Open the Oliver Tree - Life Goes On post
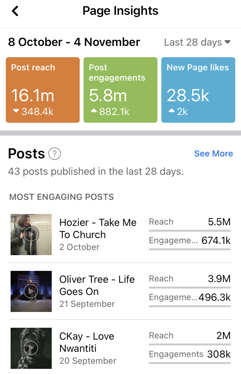This screenshot has width=241, height=374. click(97, 285)
